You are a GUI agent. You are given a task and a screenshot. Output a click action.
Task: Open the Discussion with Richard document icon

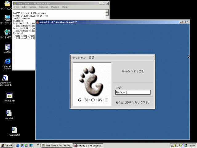click(x=5, y=78)
